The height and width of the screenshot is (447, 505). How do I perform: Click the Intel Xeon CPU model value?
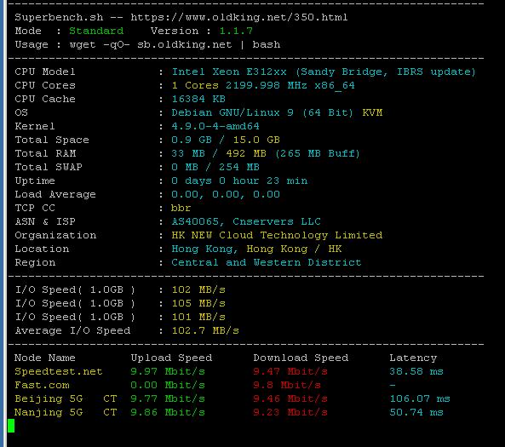coord(324,72)
